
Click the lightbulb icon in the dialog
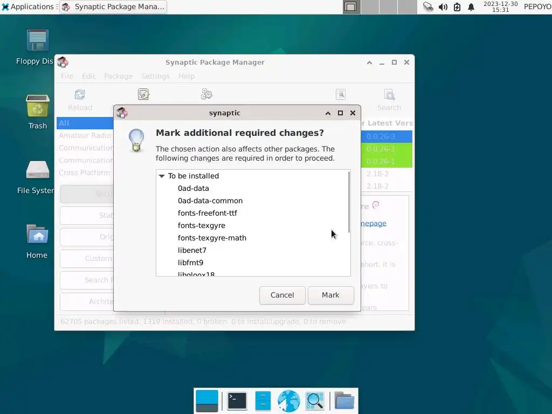(136, 140)
